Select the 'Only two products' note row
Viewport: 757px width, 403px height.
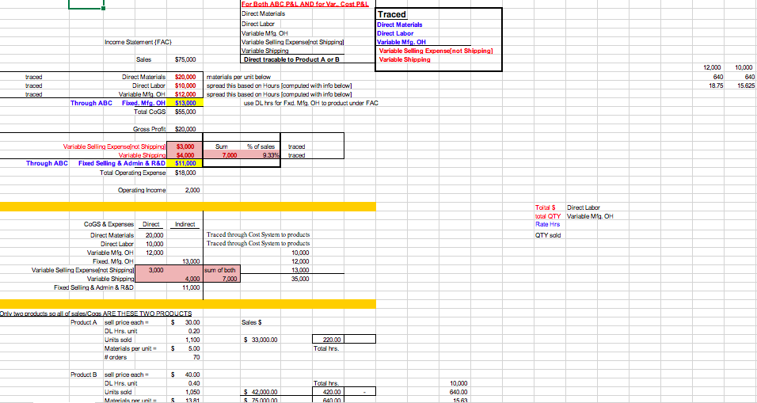(x=96, y=314)
